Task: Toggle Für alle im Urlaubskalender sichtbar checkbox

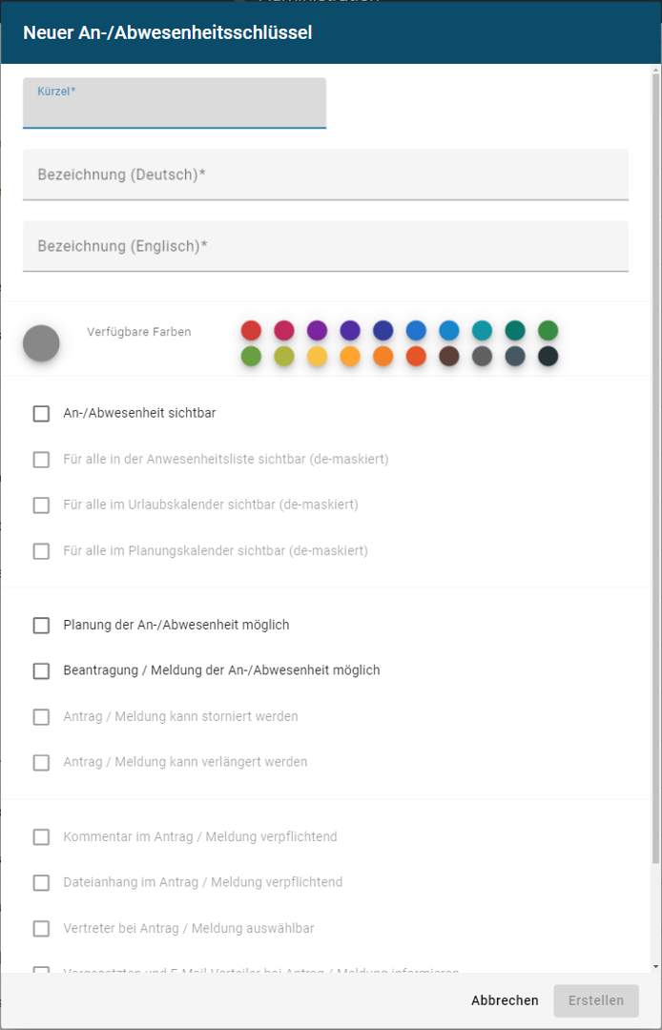Action: point(41,505)
